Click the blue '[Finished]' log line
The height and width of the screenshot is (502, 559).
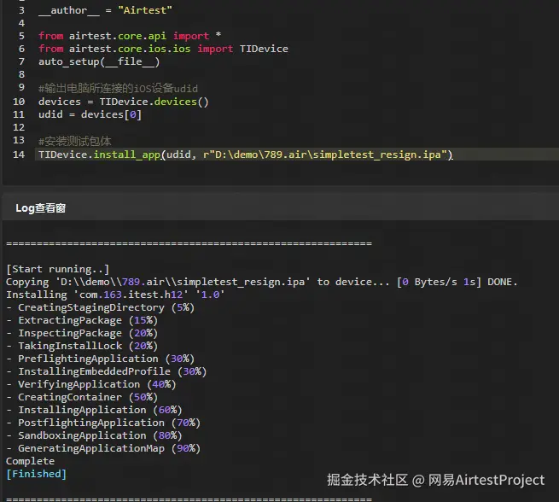[37, 474]
